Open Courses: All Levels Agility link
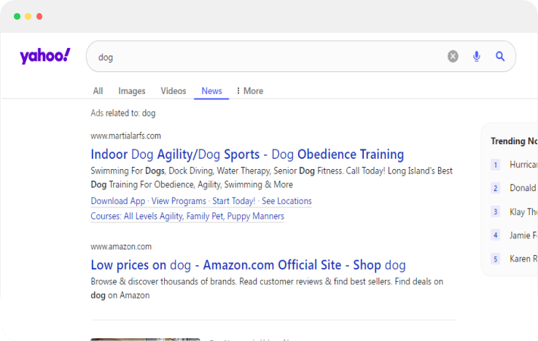The height and width of the screenshot is (341, 538). (x=187, y=216)
